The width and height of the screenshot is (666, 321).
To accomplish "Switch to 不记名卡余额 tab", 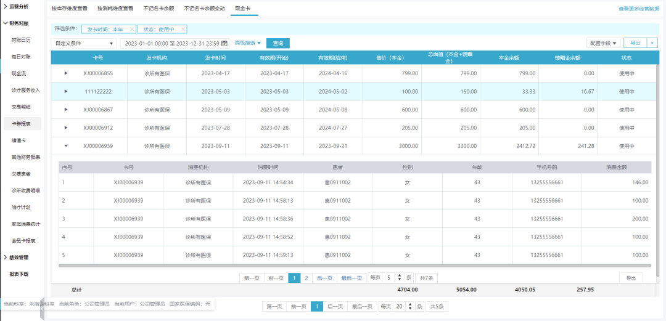I will 159,8.
